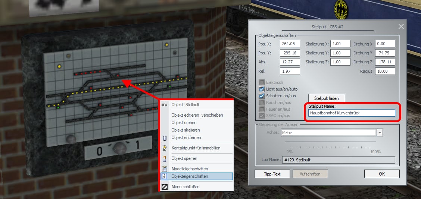Click the Drehung Z field showing -178.11
This screenshot has height=199, width=421.
(x=385, y=62)
